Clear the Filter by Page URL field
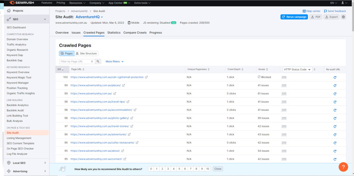Image resolution: width=354 pixels, height=176 pixels. coord(92,61)
